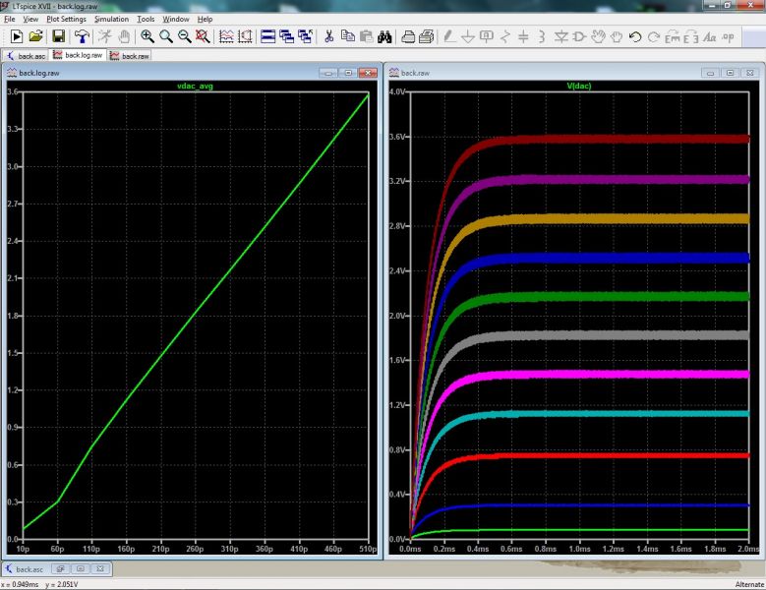This screenshot has width=766, height=590.
Task: Tile the windows horizontally using toolbar
Action: pos(267,37)
